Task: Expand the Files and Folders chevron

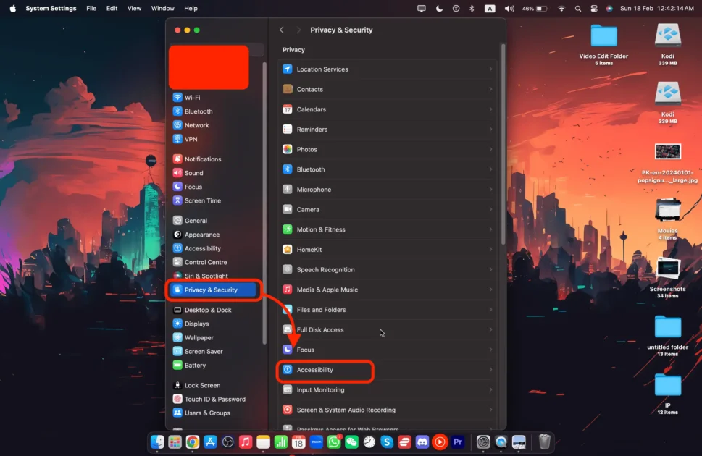Action: [490, 310]
